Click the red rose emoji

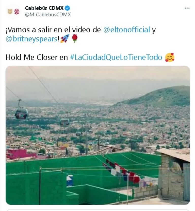tap(74, 39)
